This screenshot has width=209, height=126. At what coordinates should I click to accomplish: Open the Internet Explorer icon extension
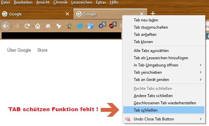(x=80, y=26)
